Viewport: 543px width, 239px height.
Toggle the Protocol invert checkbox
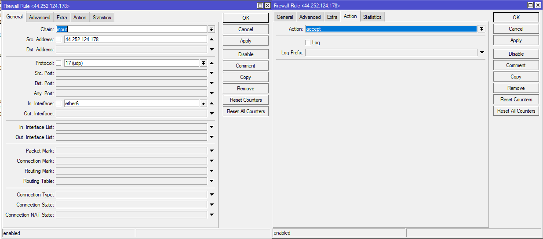coord(58,63)
